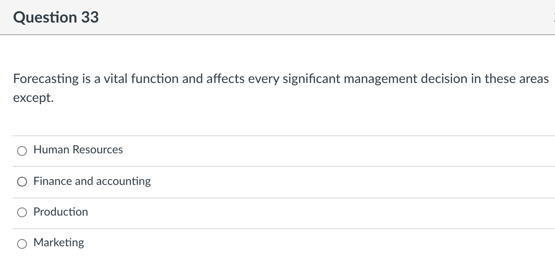Mark the Marketing radio button

click(x=22, y=244)
